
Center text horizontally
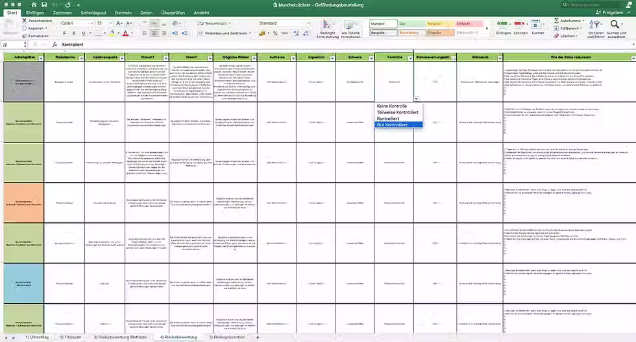154,33
